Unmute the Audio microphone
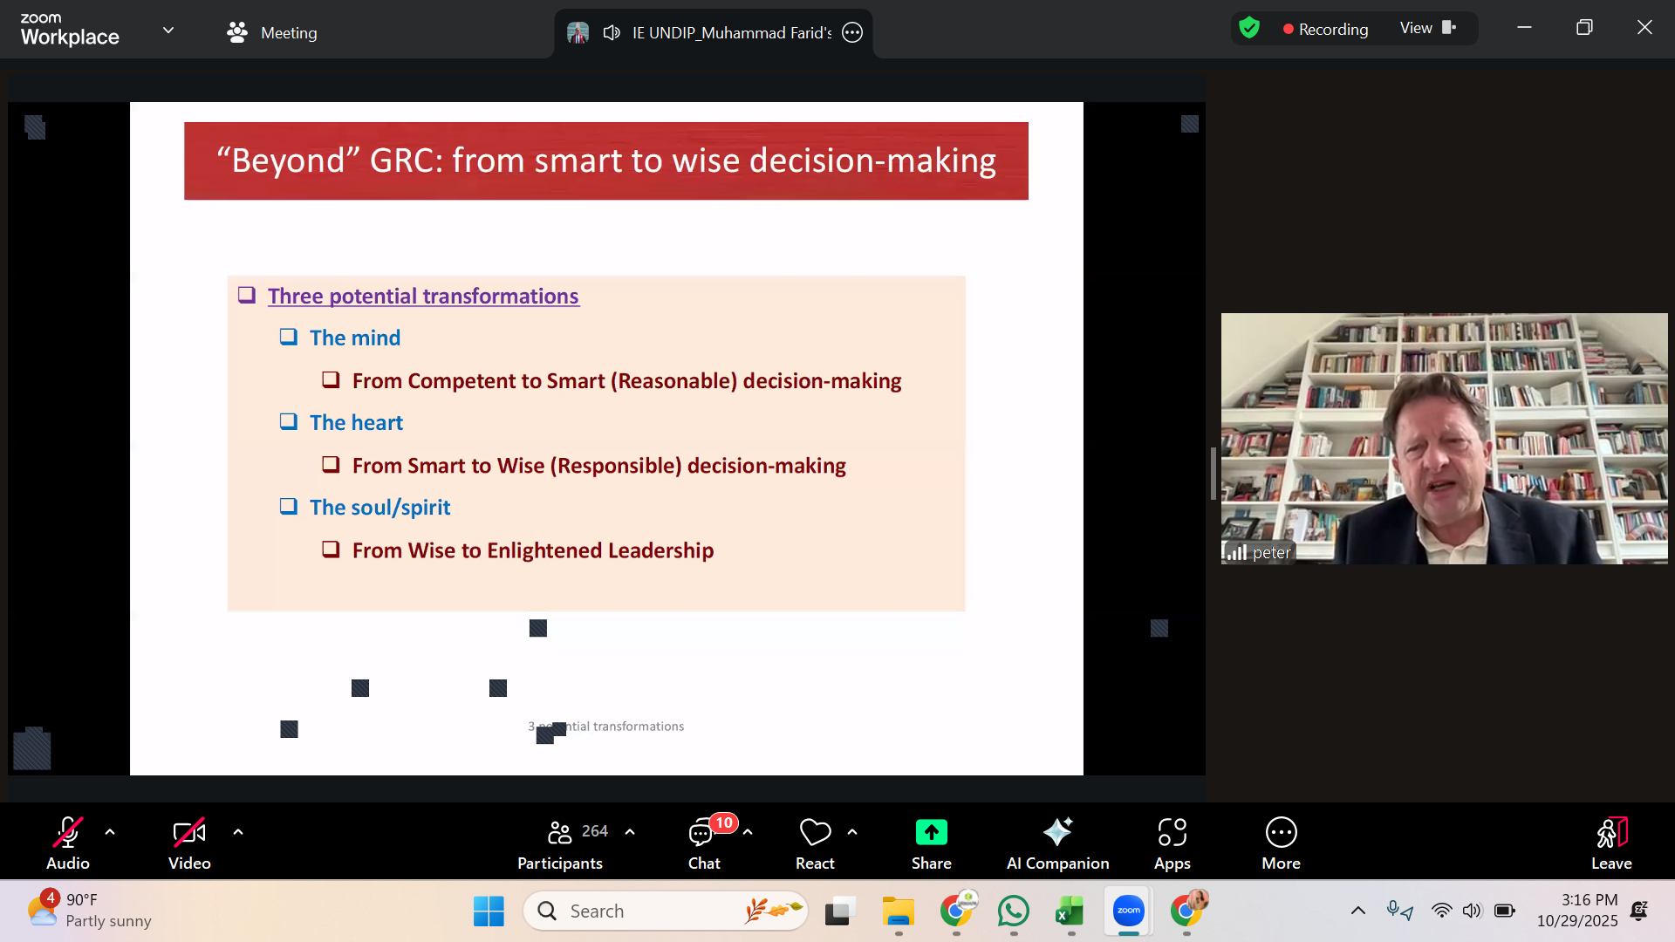The height and width of the screenshot is (942, 1675). tap(68, 833)
